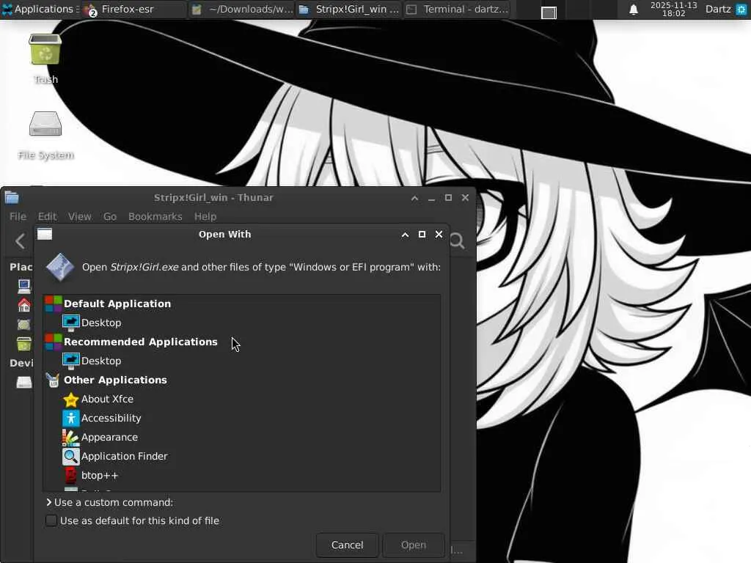This screenshot has width=751, height=563.
Task: Select the Desktop icon in Thunar sidebar
Action: click(23, 324)
